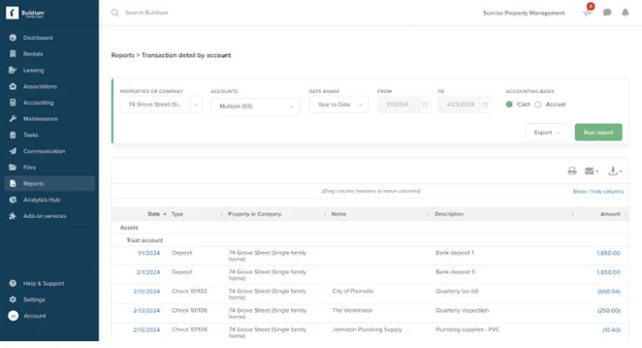Click the Dashboard sidebar icon
Screen dimensions: 642x348
(x=13, y=38)
